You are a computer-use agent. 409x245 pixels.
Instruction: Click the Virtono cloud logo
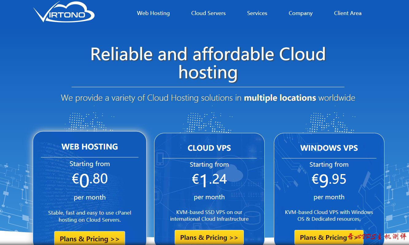pos(64,13)
